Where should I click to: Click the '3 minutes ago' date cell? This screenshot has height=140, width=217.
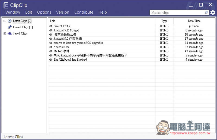(x=194, y=55)
